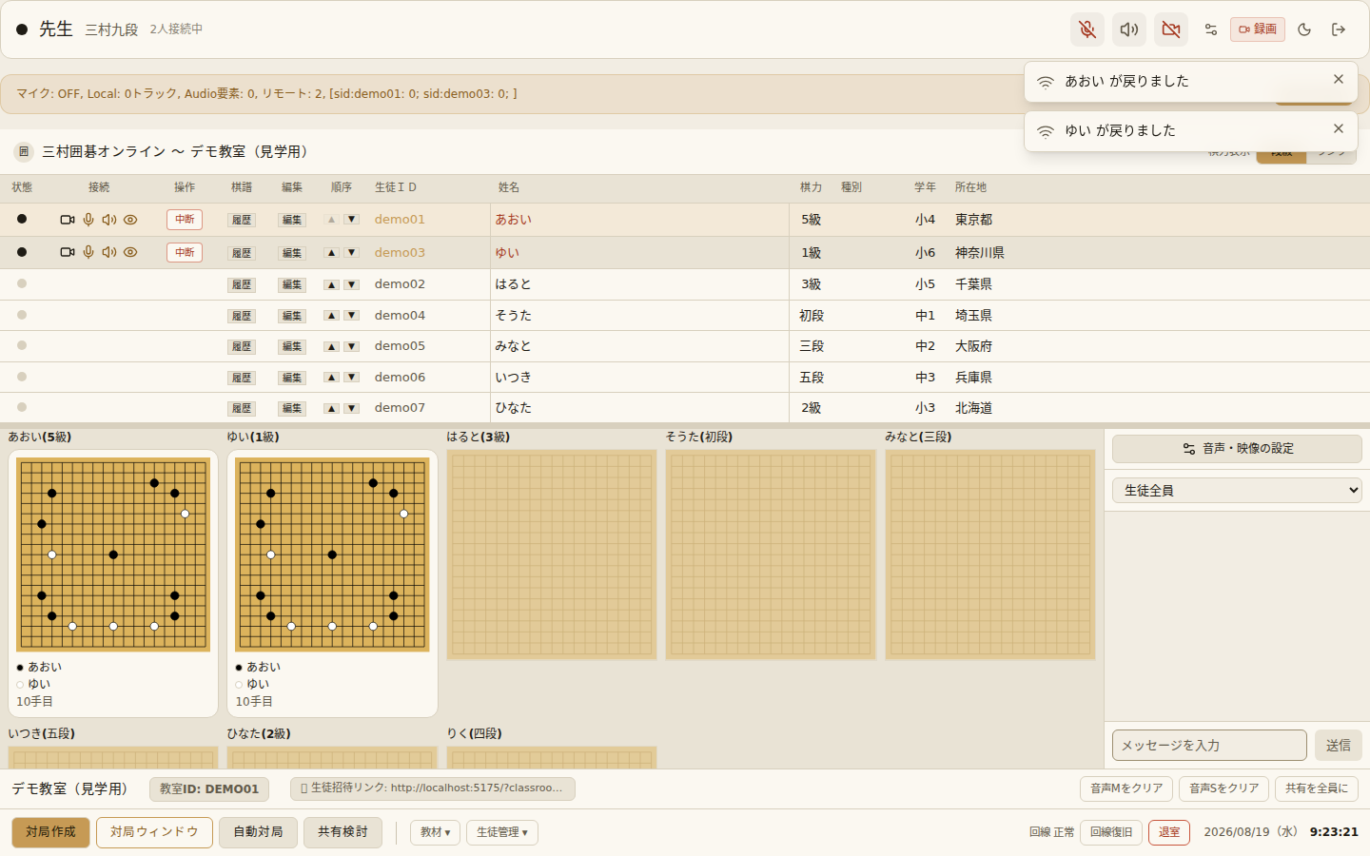Click the 退室 leave room button

point(1169,832)
